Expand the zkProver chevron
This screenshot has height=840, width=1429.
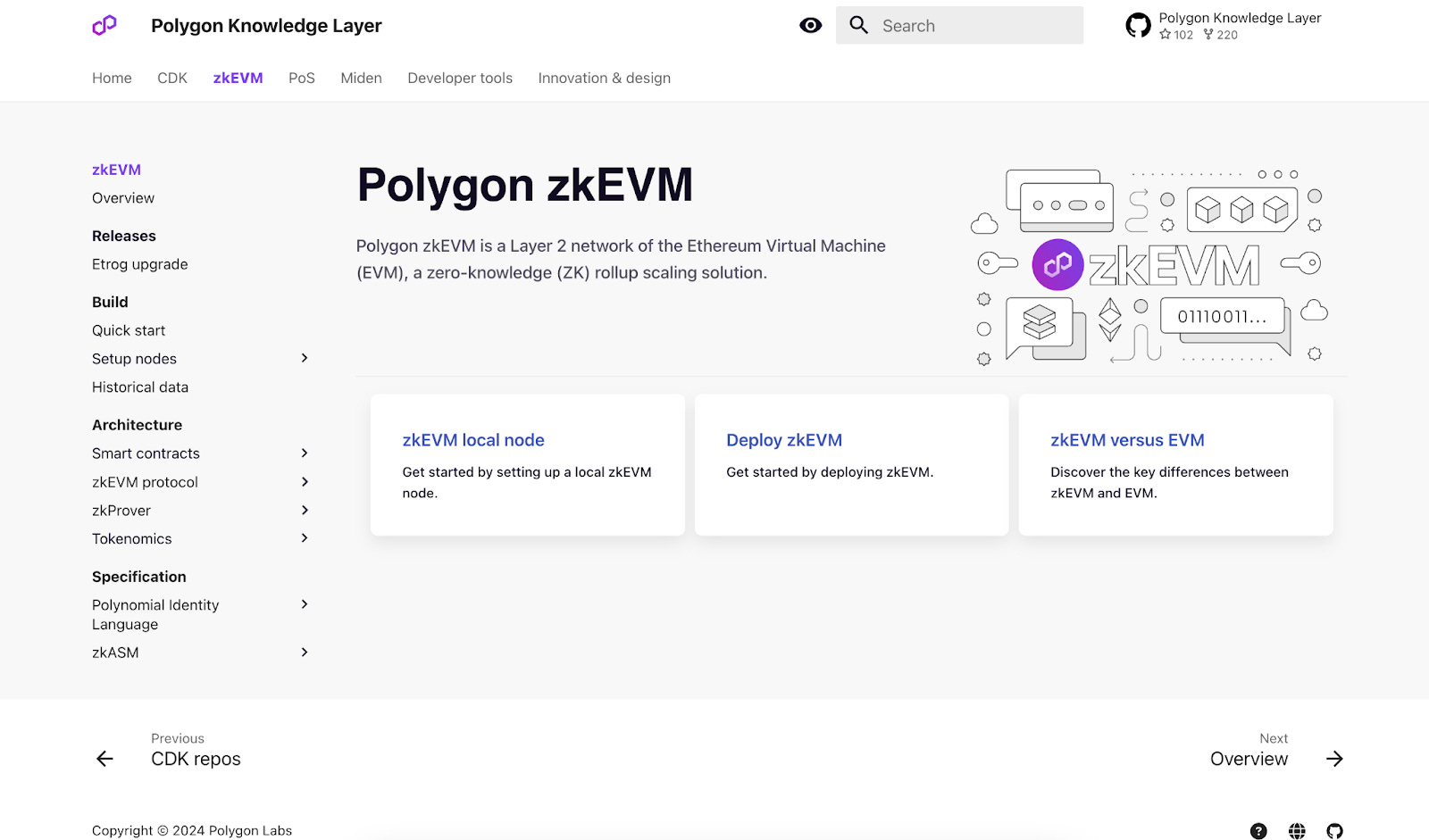pyautogui.click(x=305, y=511)
